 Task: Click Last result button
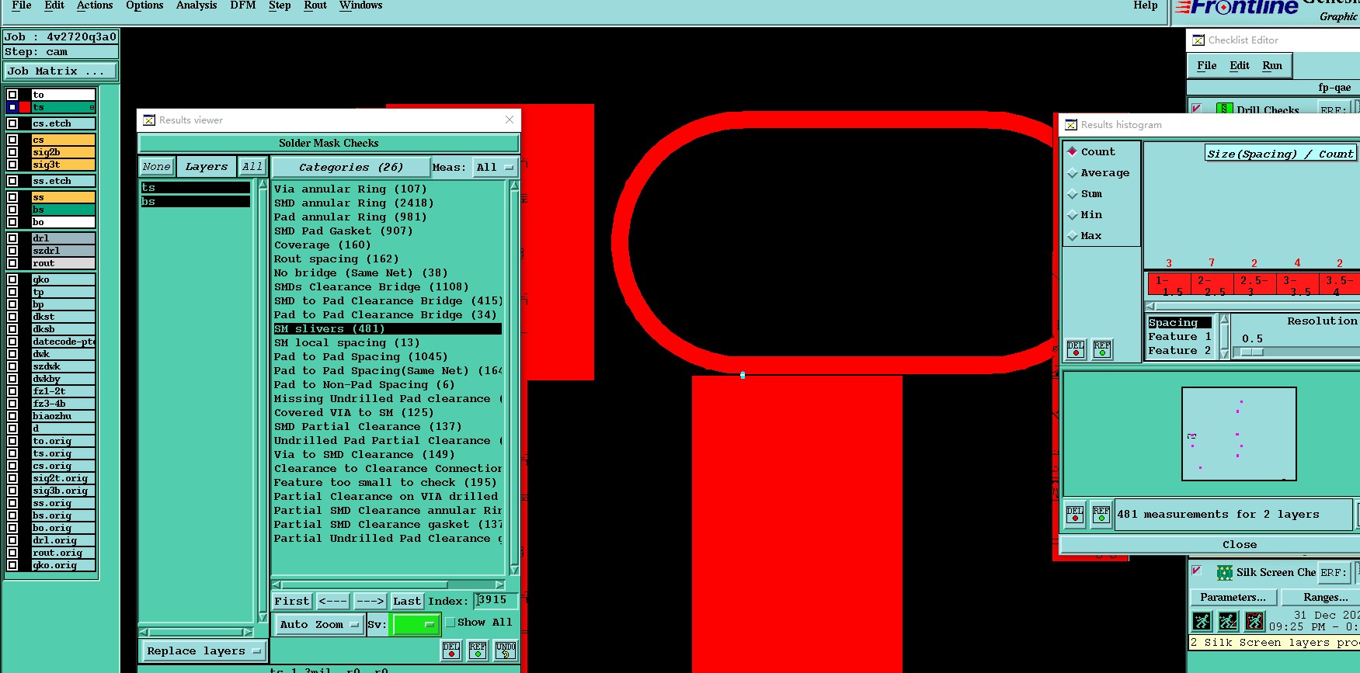(407, 601)
